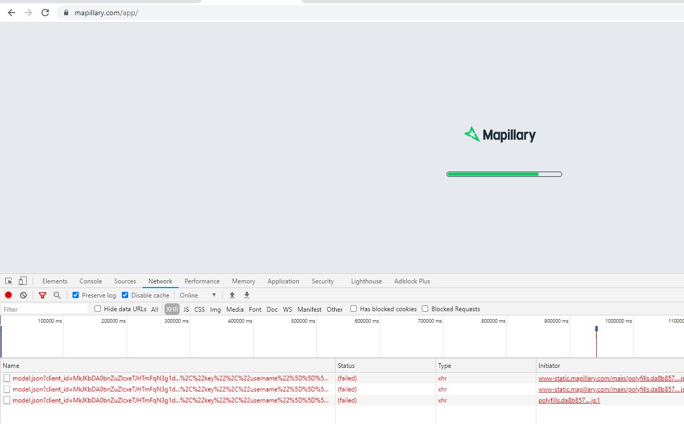Viewport: 684px width, 424px height.
Task: Stop recording network log red button
Action: point(8,295)
